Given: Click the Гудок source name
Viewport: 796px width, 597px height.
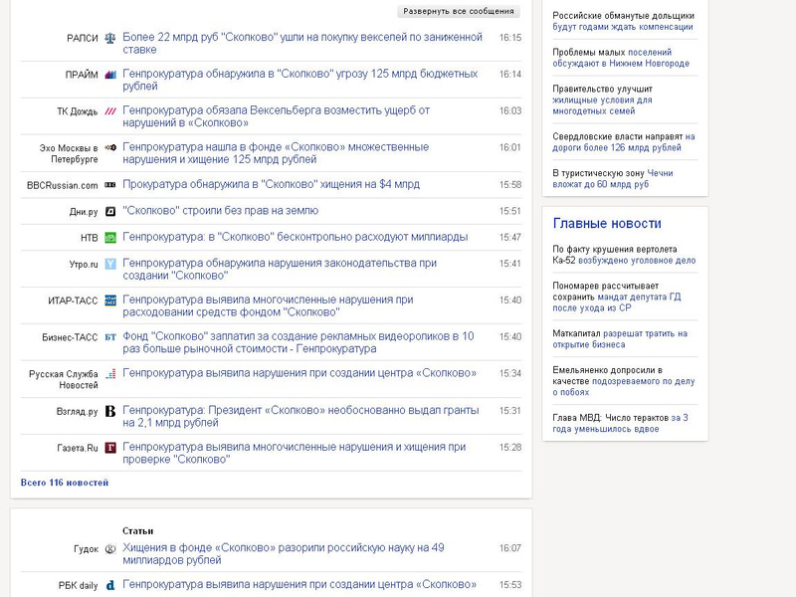Looking at the screenshot, I should point(86,549).
